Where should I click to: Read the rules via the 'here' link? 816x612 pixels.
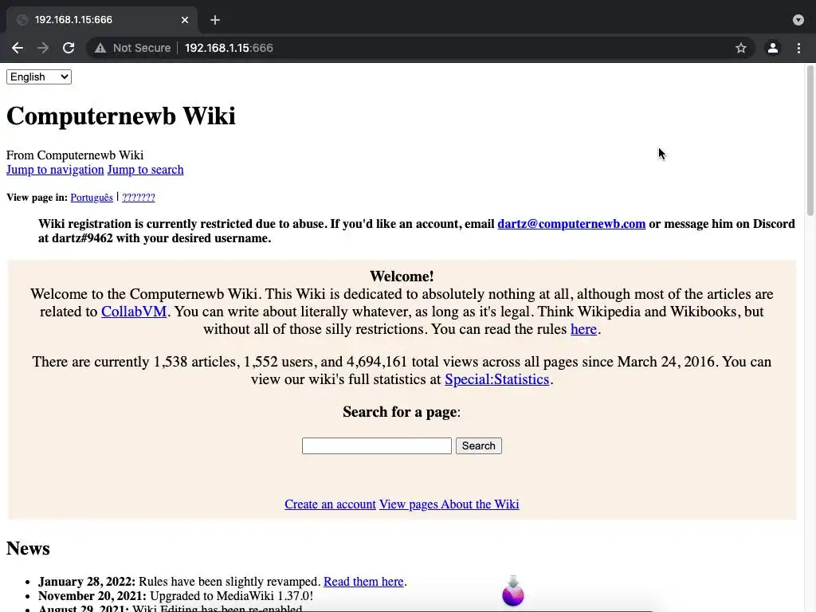coord(583,329)
